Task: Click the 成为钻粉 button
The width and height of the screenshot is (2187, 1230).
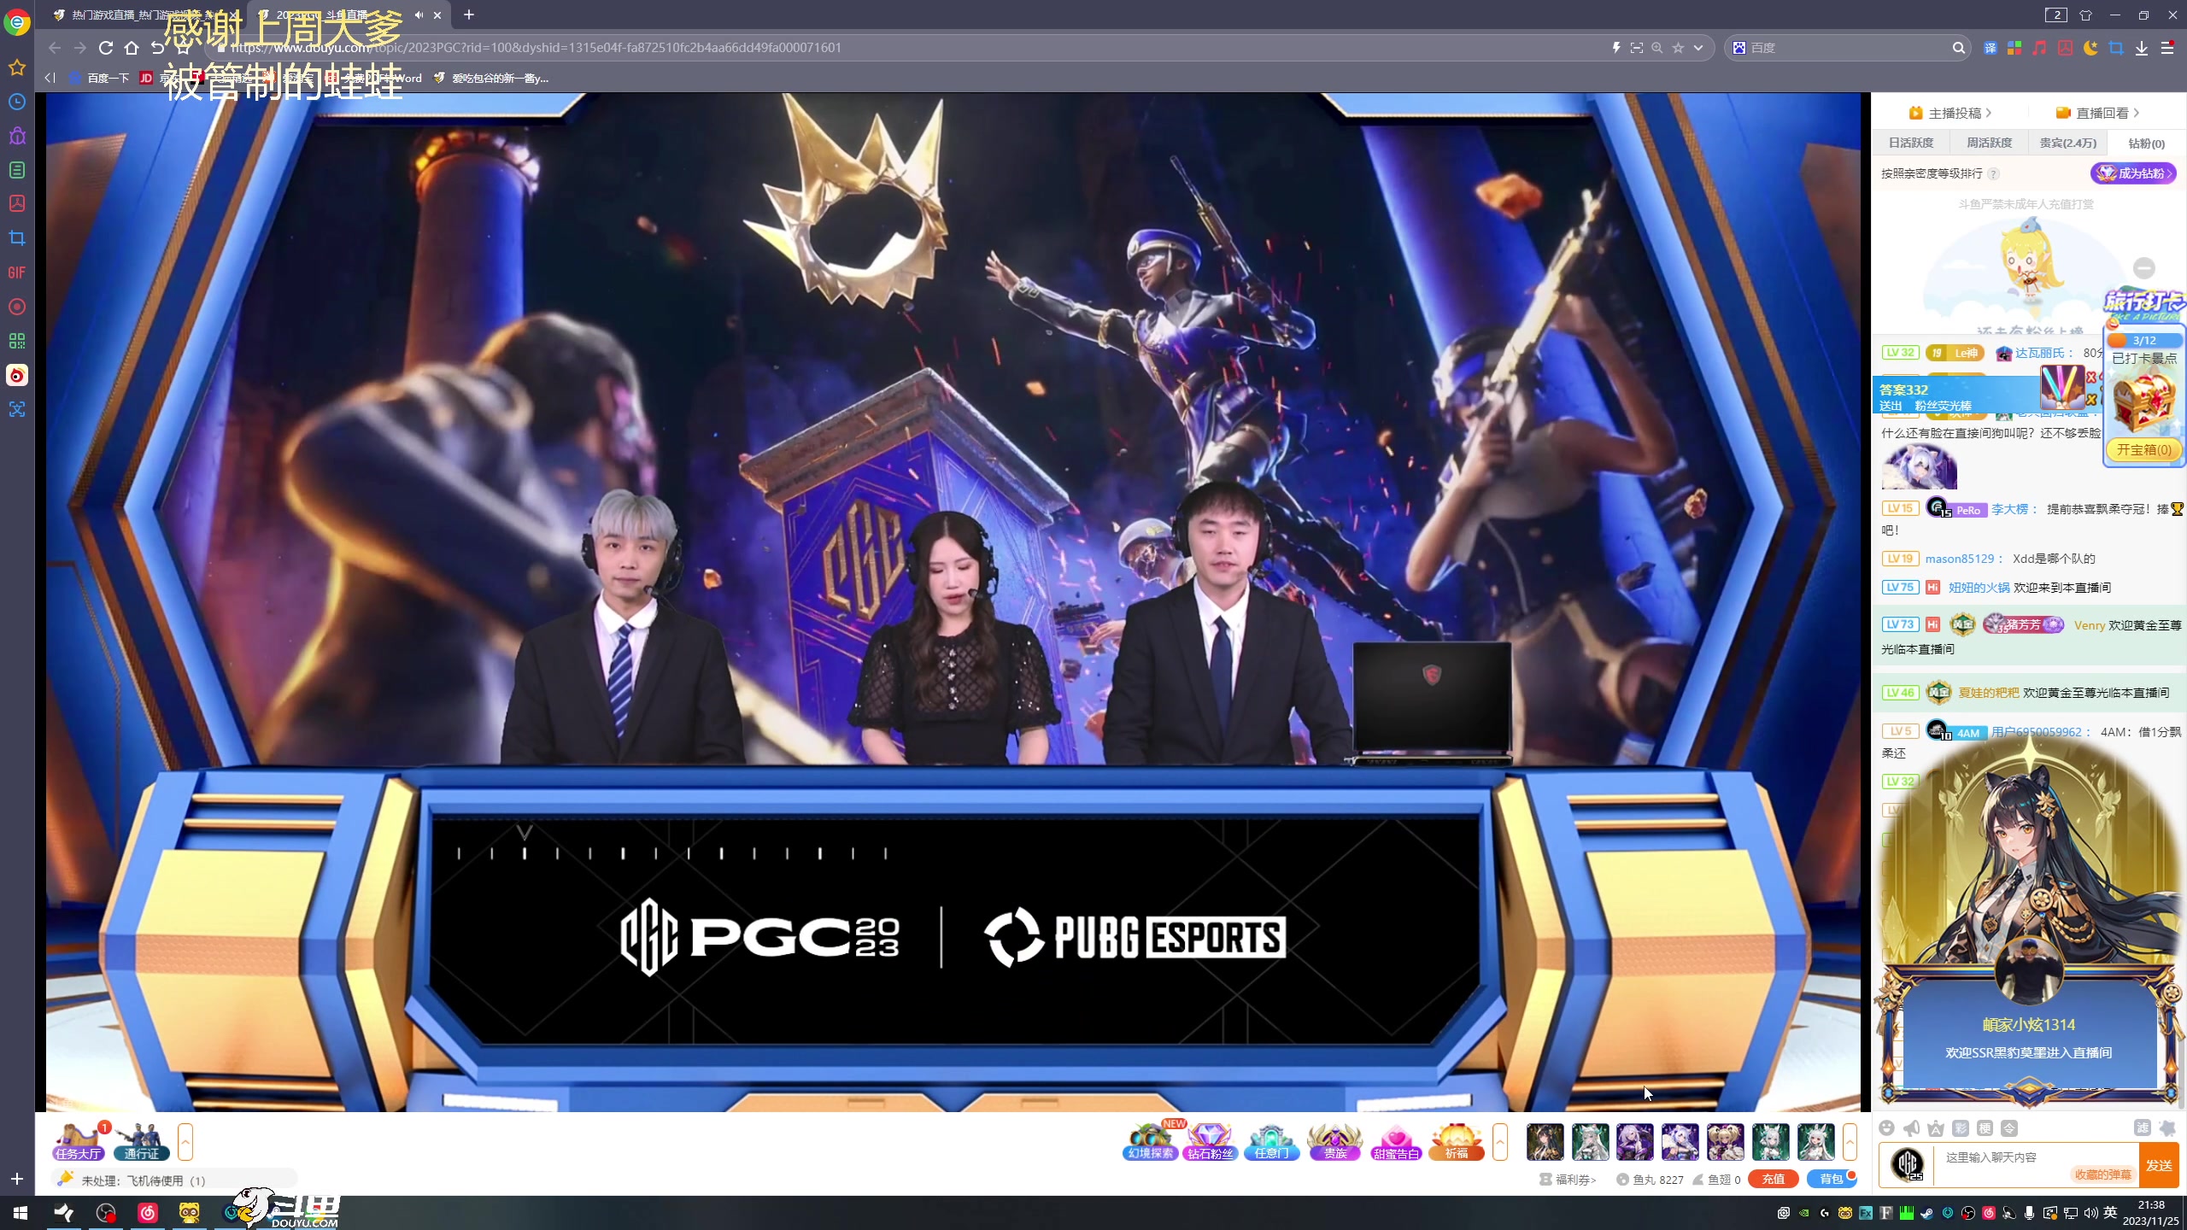Action: [2133, 173]
